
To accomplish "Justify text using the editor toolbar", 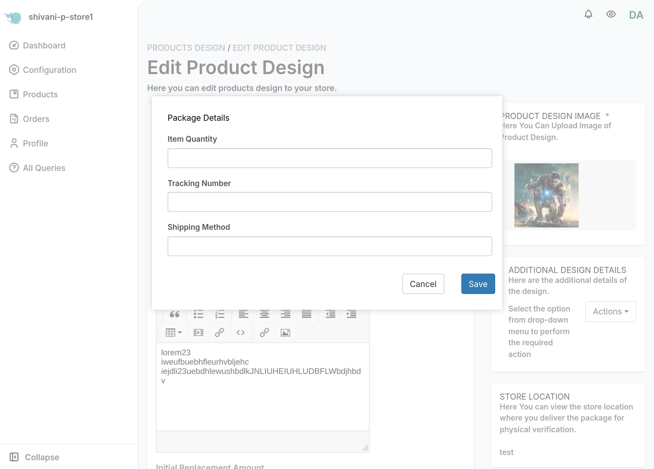I will tap(307, 314).
